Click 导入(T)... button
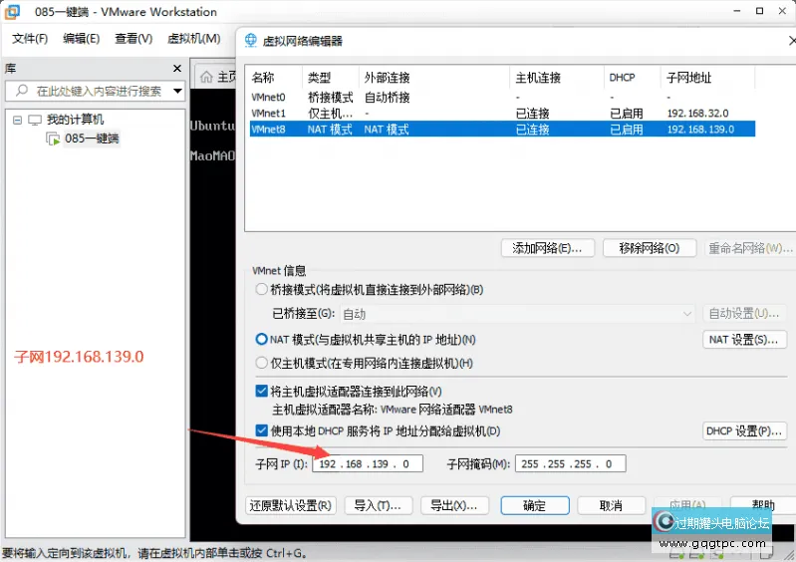796x562 pixels. click(379, 505)
